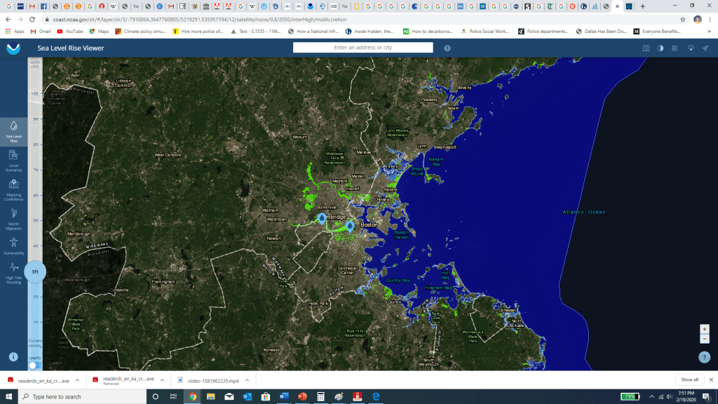Click the globe icon beside search box
The height and width of the screenshot is (404, 718).
[x=447, y=48]
